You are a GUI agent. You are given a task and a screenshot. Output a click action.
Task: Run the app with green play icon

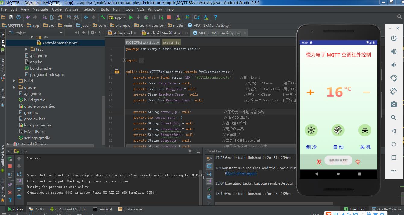[x=131, y=17]
